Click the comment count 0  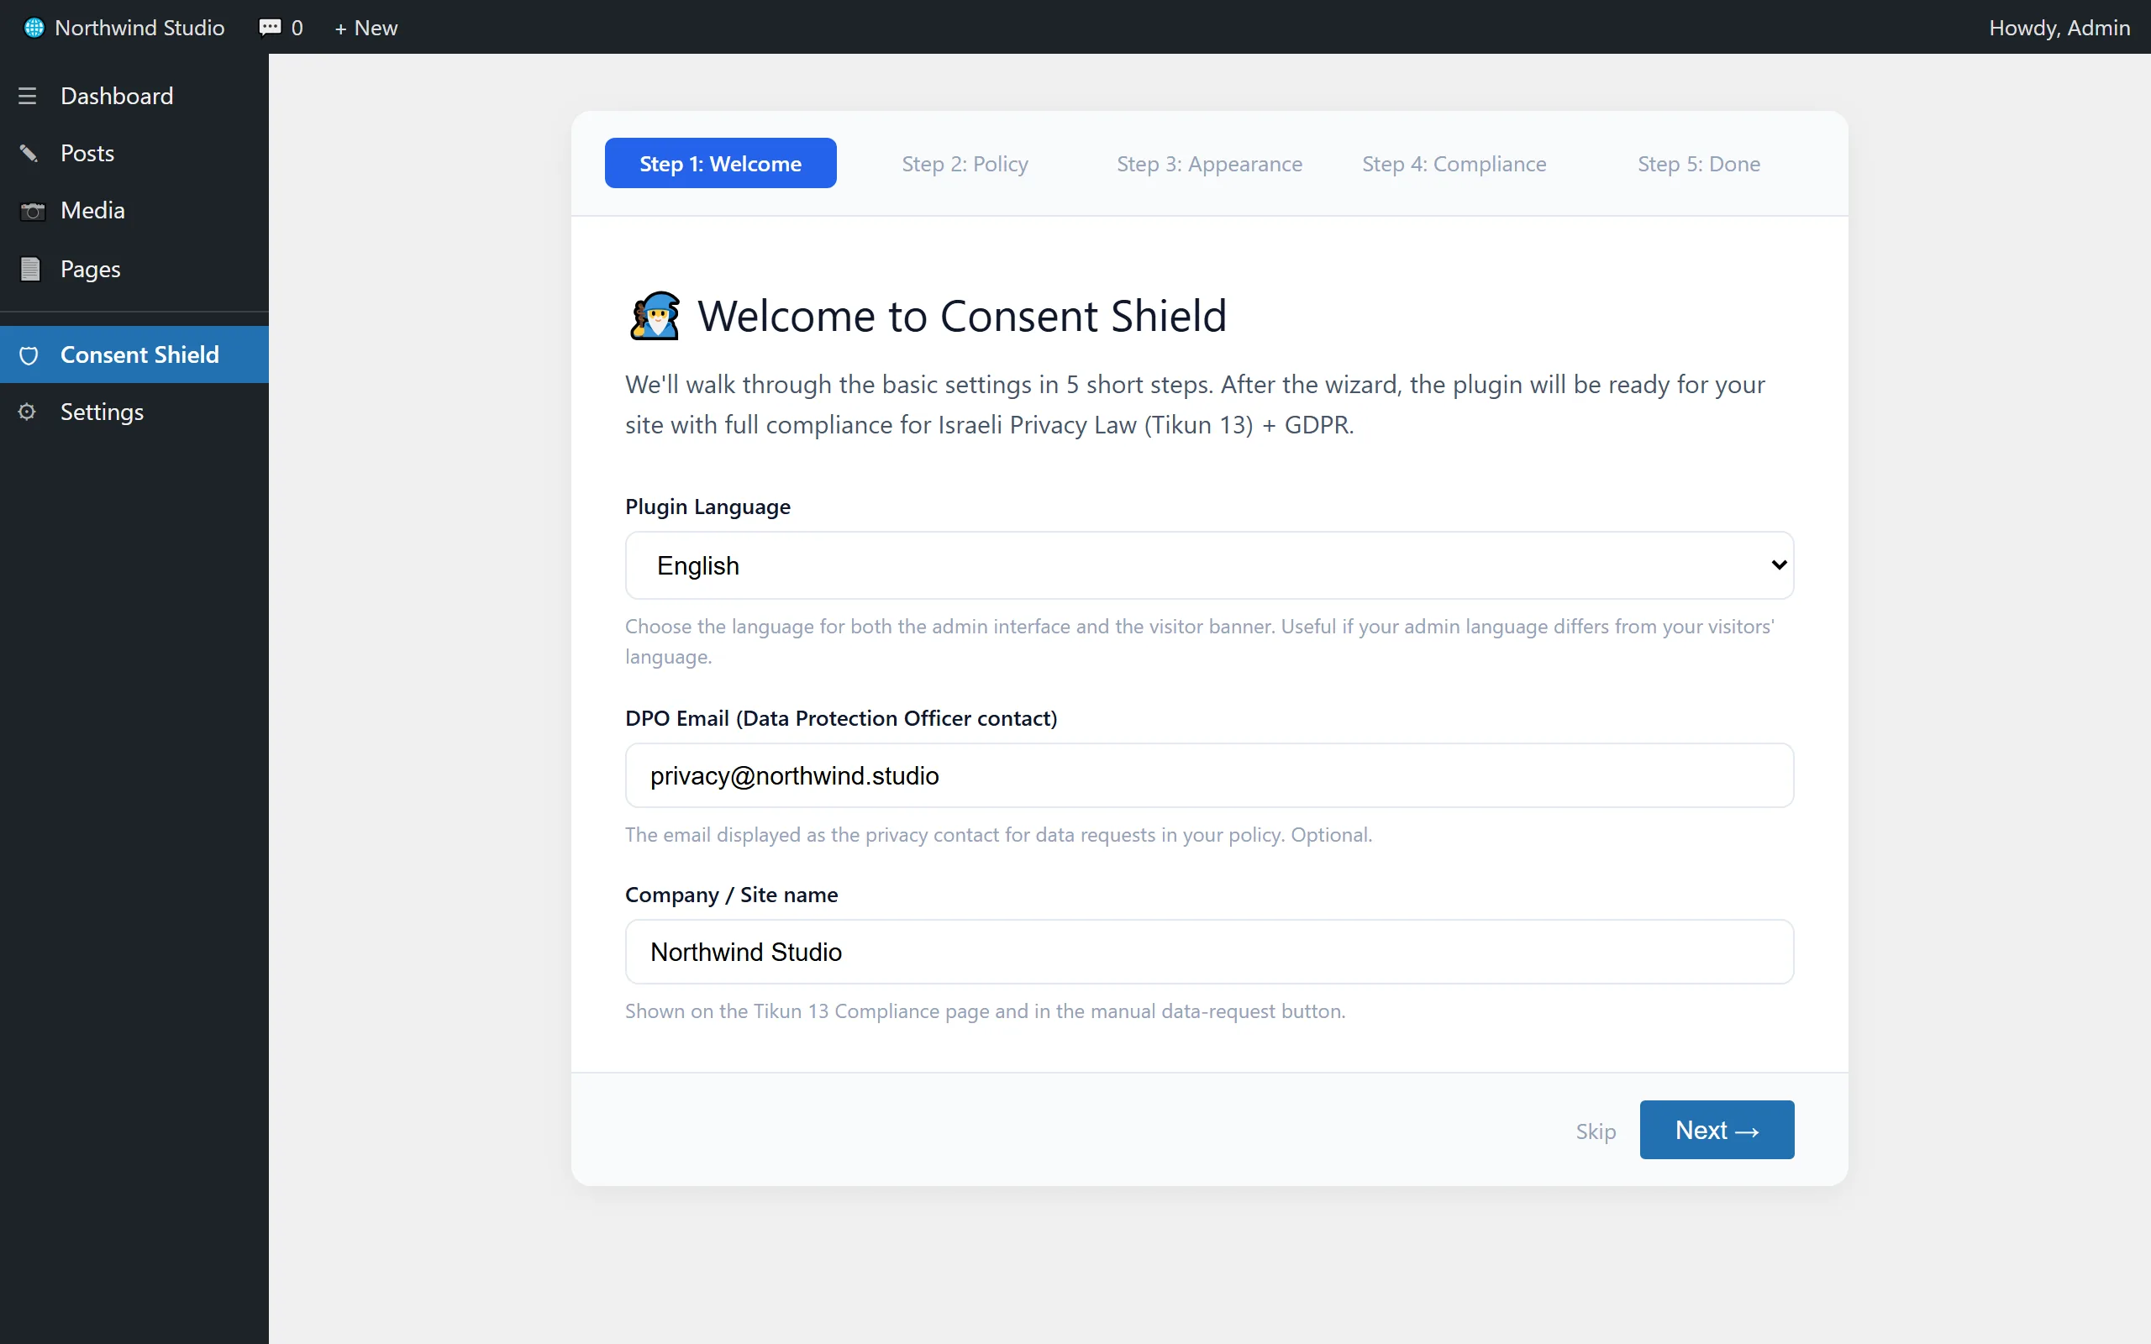[x=297, y=28]
